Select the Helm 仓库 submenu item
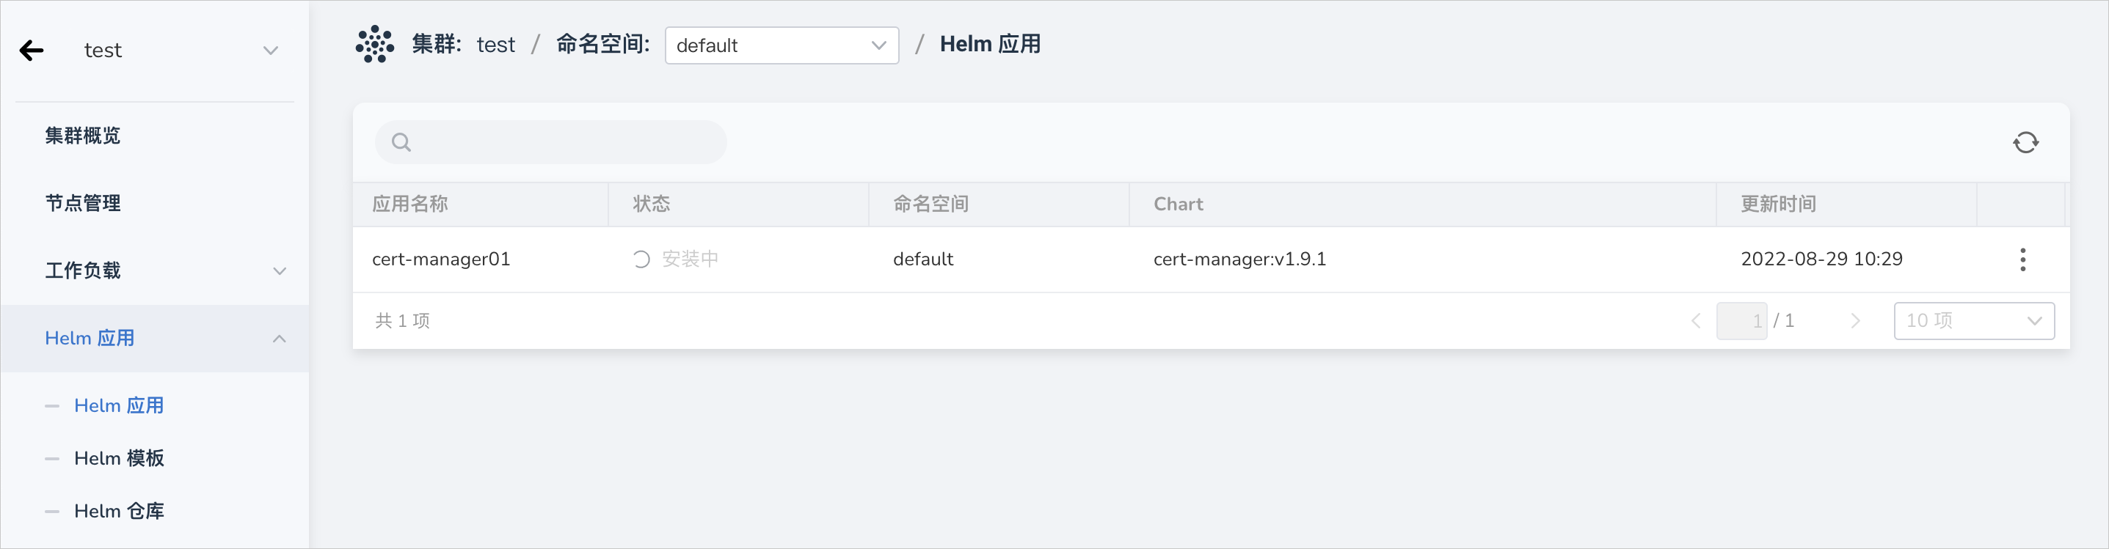The height and width of the screenshot is (549, 2109). 119,512
